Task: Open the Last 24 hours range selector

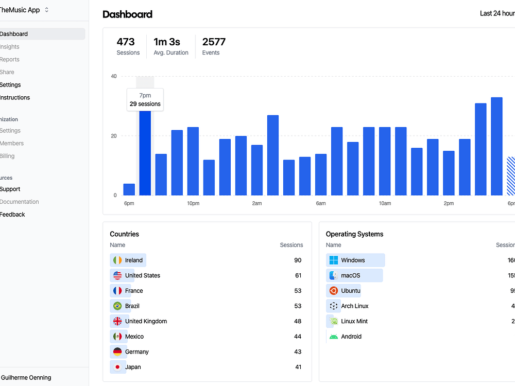Action: coord(497,13)
